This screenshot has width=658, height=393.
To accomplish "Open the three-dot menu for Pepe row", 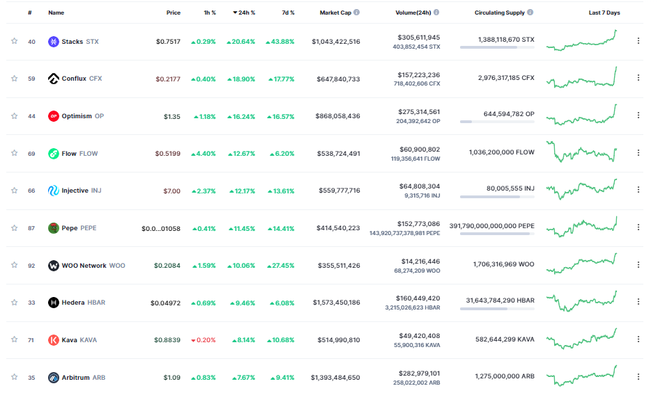I will pyautogui.click(x=638, y=227).
